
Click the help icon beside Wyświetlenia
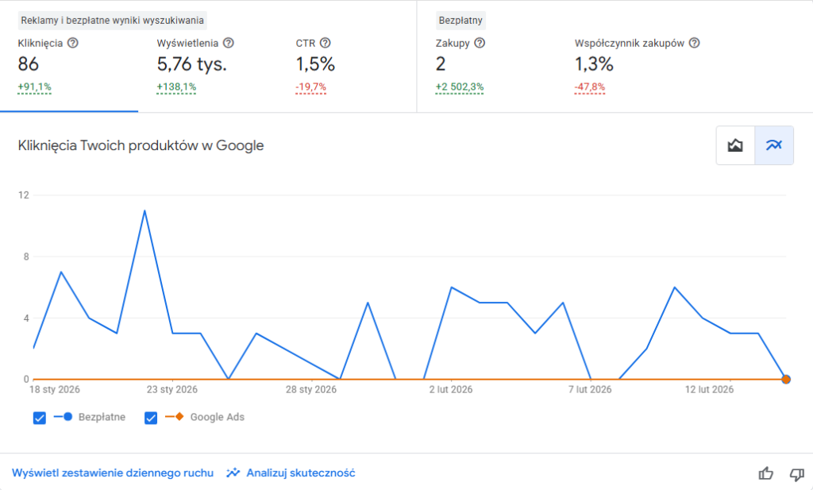229,43
